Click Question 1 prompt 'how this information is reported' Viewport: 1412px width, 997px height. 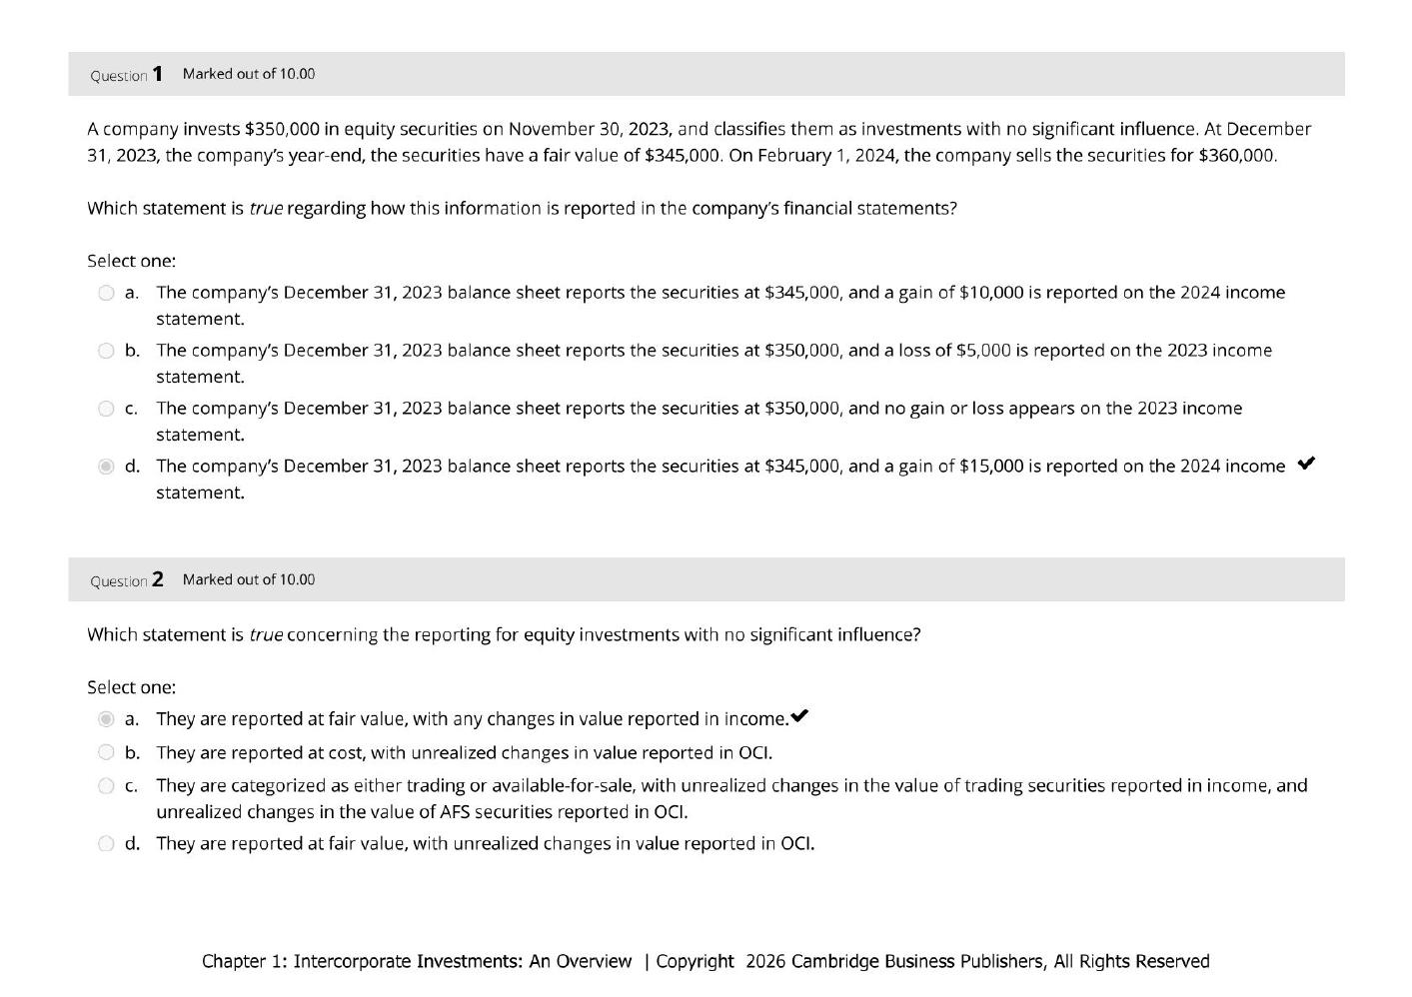(522, 209)
